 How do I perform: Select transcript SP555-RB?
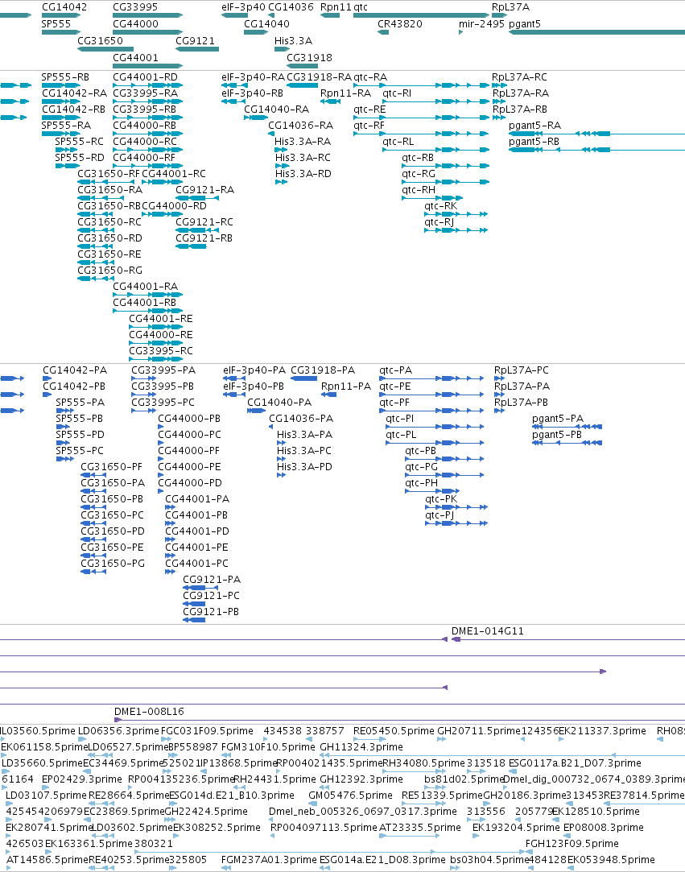(x=65, y=76)
